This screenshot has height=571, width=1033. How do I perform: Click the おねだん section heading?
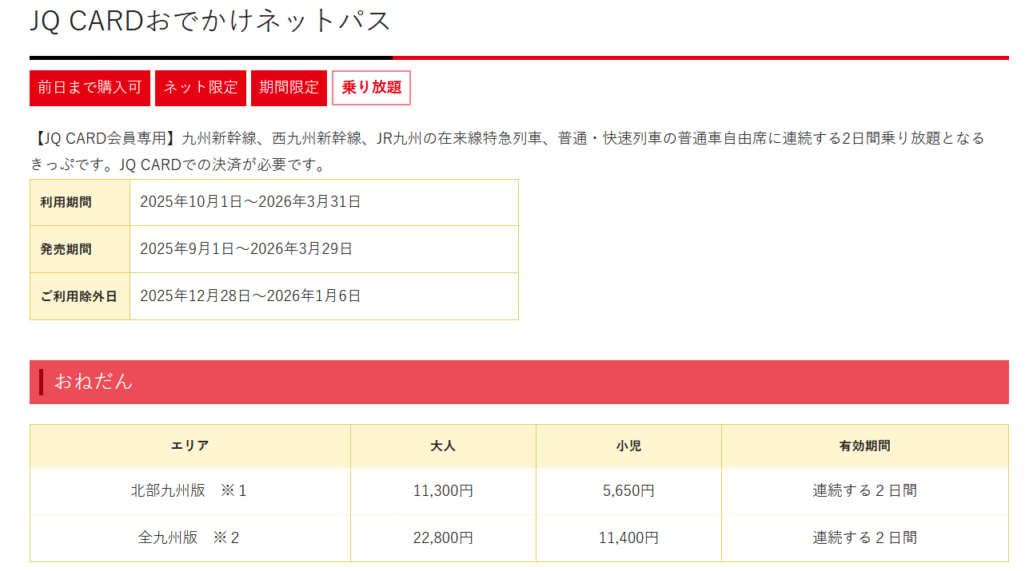94,382
